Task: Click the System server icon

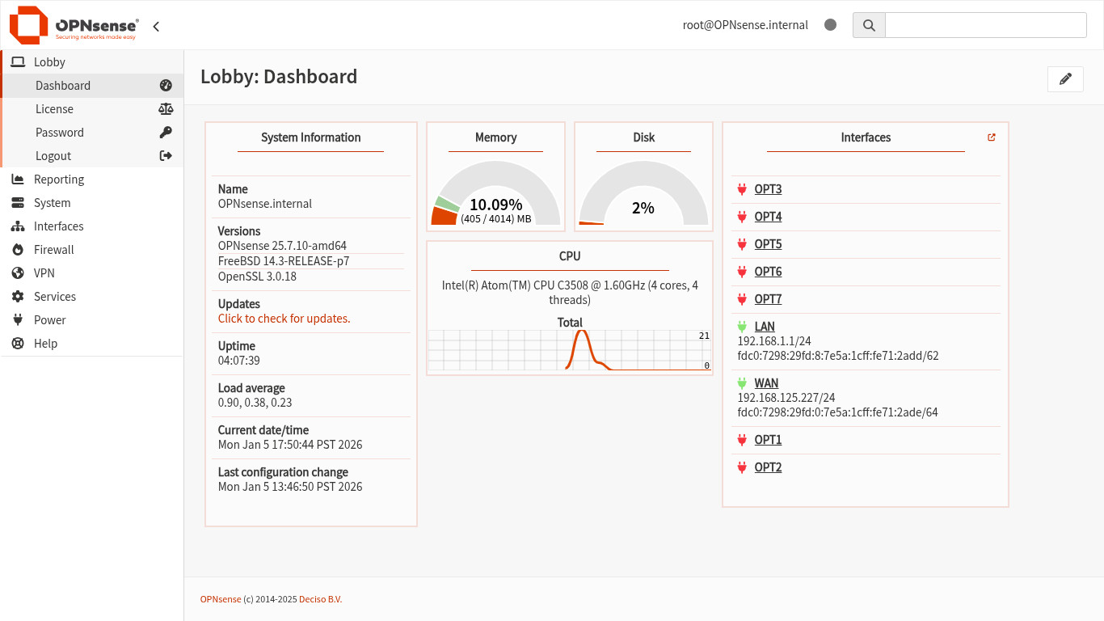Action: pyautogui.click(x=18, y=203)
